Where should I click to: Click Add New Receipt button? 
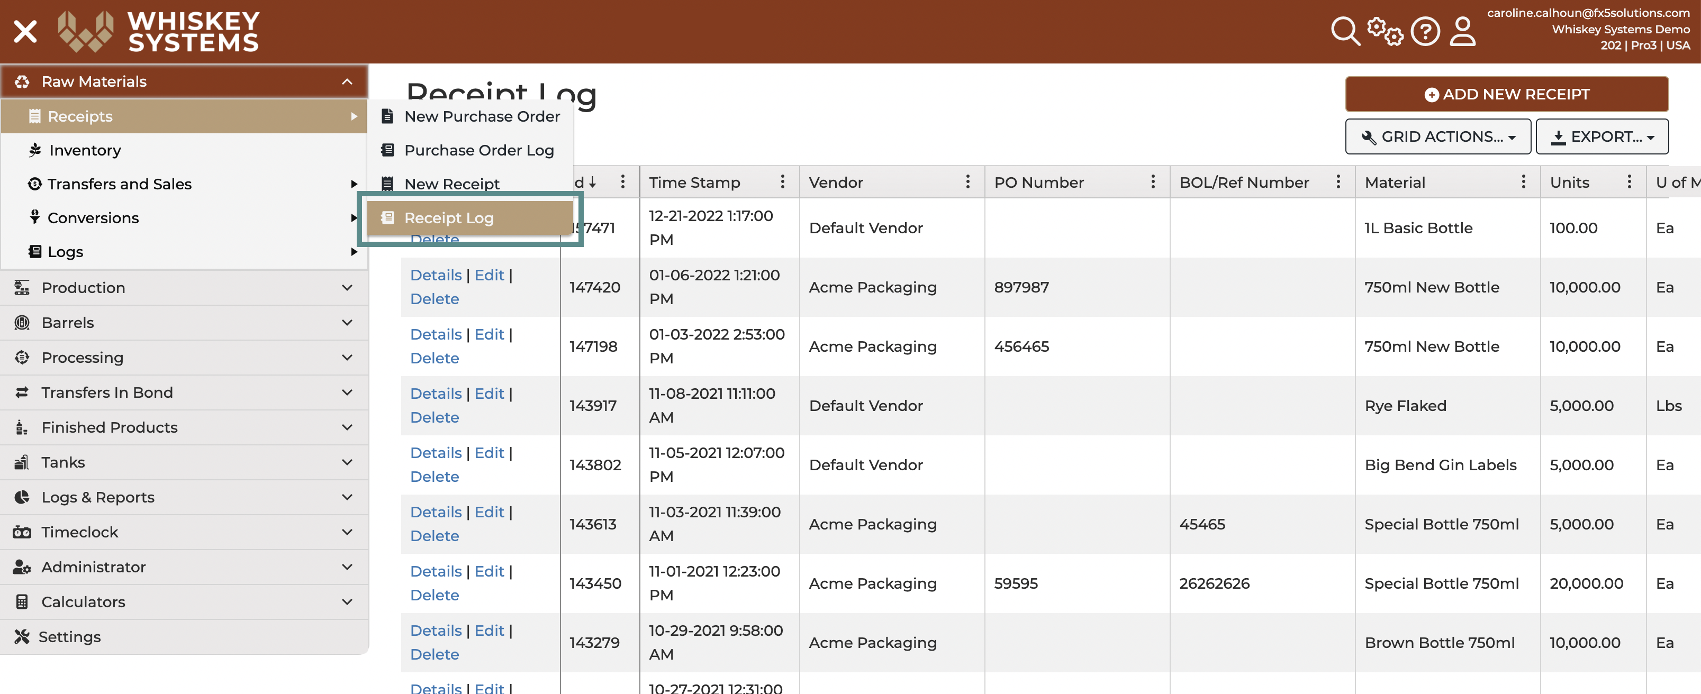(1507, 94)
